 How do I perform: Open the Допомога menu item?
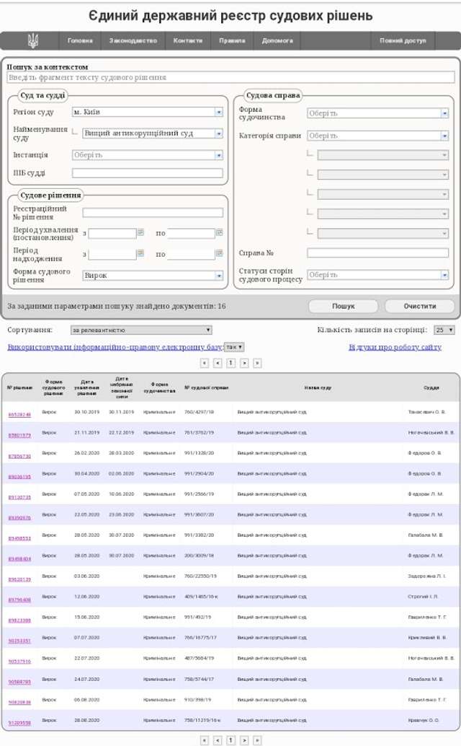pyautogui.click(x=277, y=41)
